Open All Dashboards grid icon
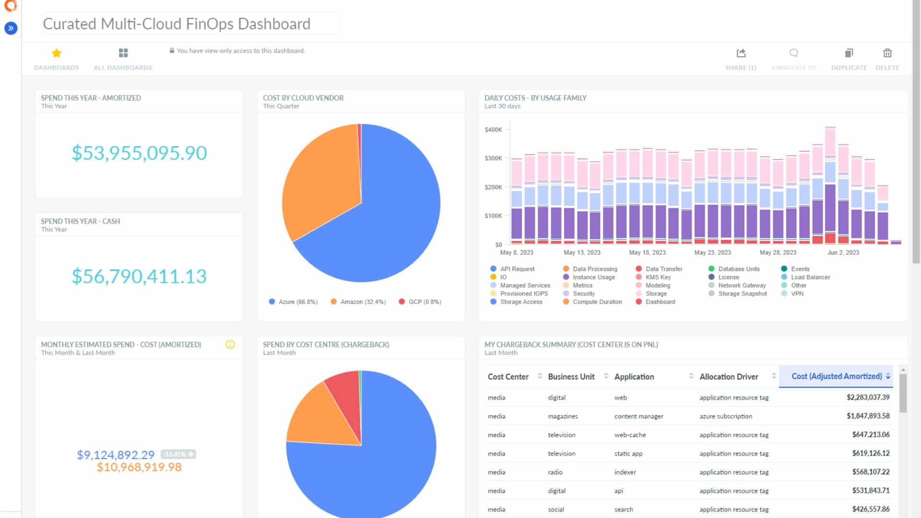921x518 pixels. (123, 53)
